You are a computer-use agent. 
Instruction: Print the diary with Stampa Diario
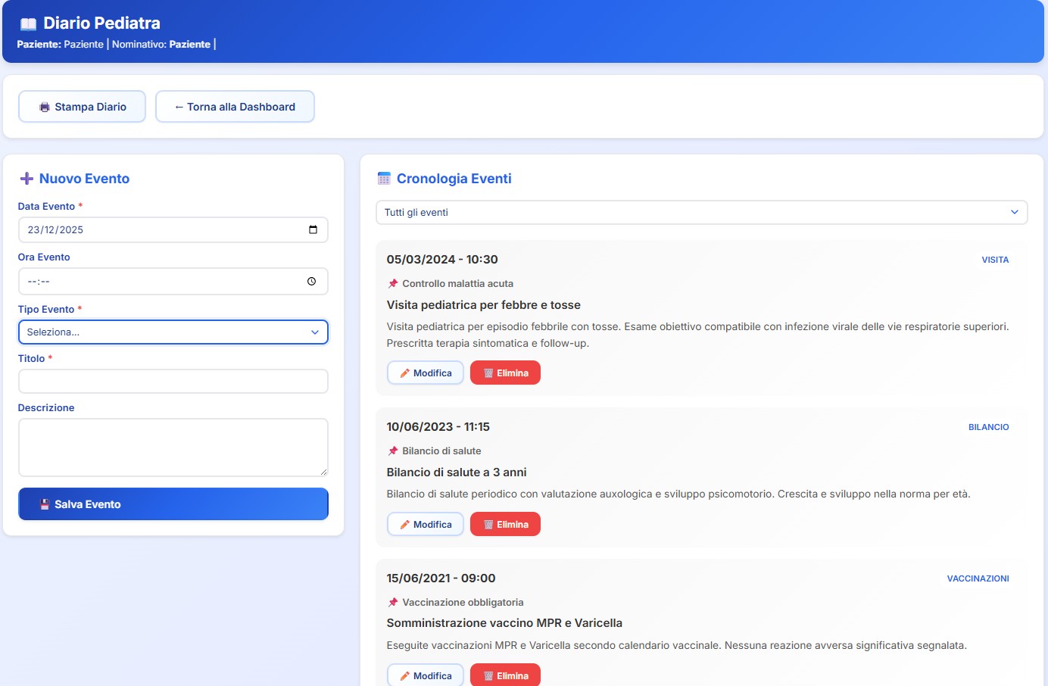coord(82,107)
